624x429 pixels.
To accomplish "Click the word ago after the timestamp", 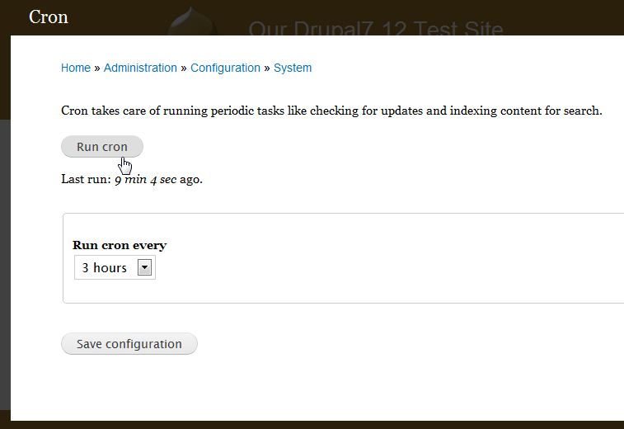I will click(x=190, y=179).
